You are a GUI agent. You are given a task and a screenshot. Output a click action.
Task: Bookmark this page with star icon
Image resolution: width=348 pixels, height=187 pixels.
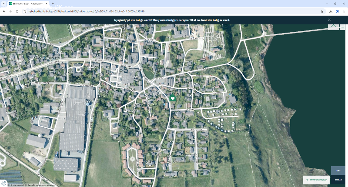click(322, 11)
